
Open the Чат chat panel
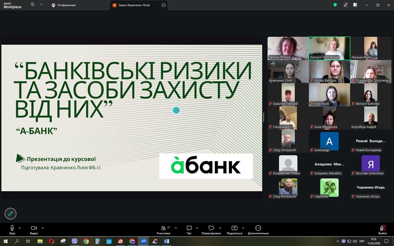point(189,228)
